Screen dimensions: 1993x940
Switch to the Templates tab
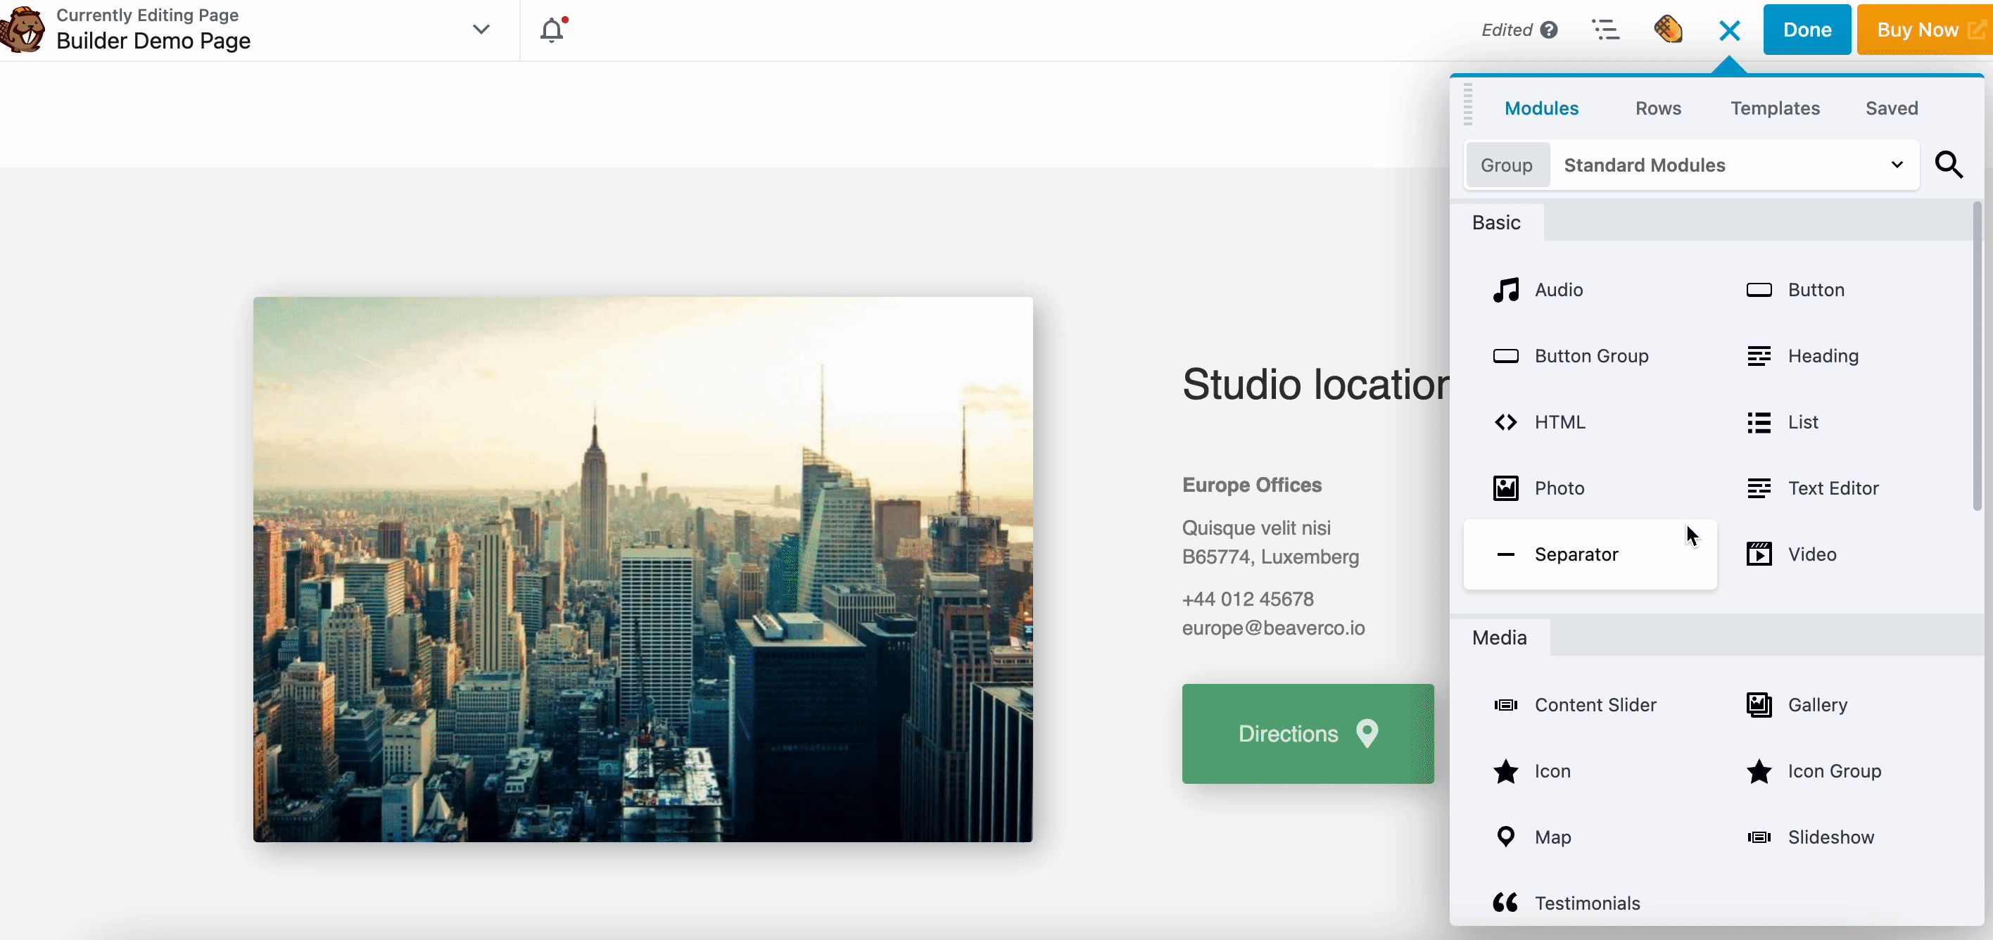click(1774, 108)
